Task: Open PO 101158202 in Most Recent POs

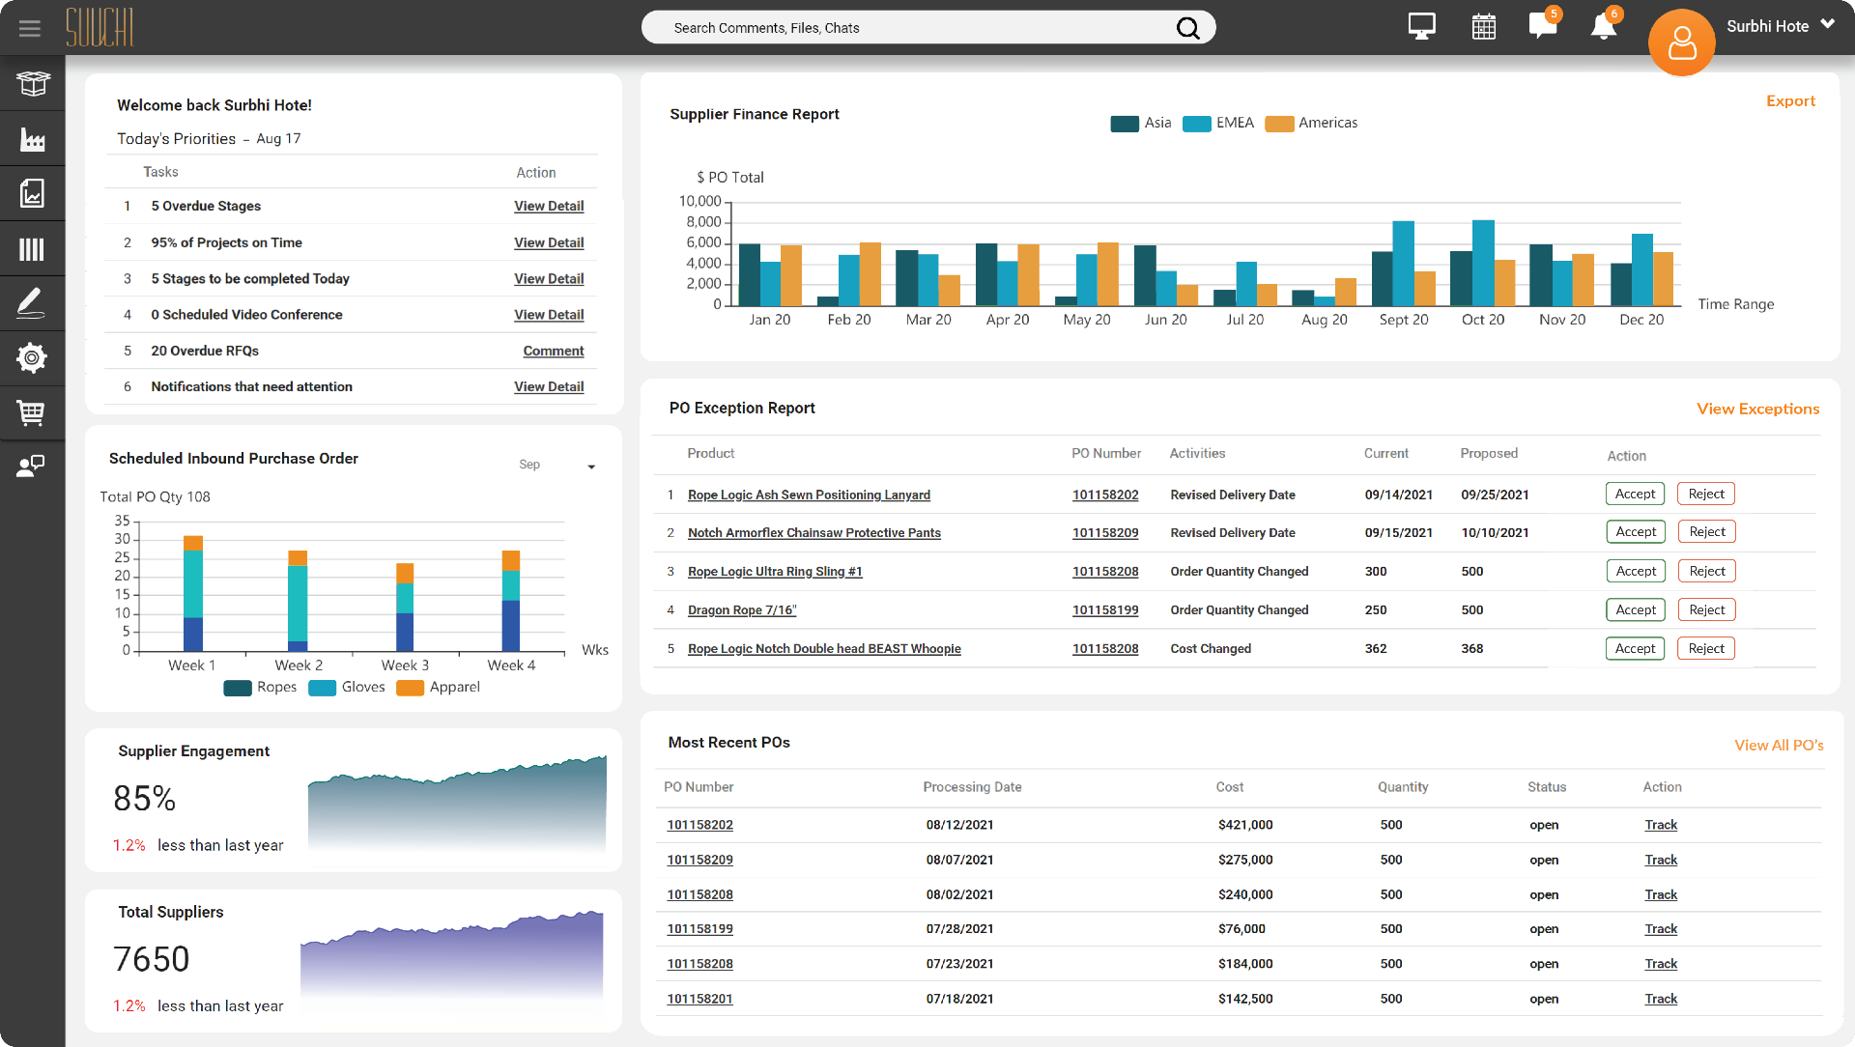Action: click(x=700, y=825)
